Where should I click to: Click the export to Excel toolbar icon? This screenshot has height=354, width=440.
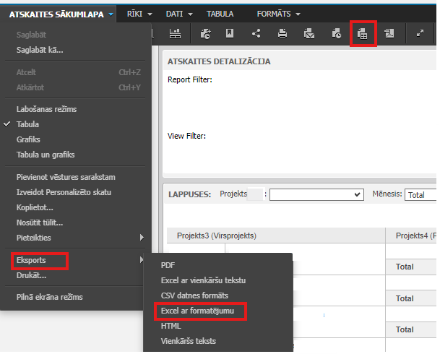362,34
